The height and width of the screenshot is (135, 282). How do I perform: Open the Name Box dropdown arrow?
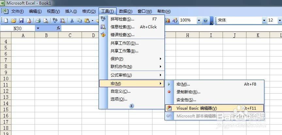38,28
